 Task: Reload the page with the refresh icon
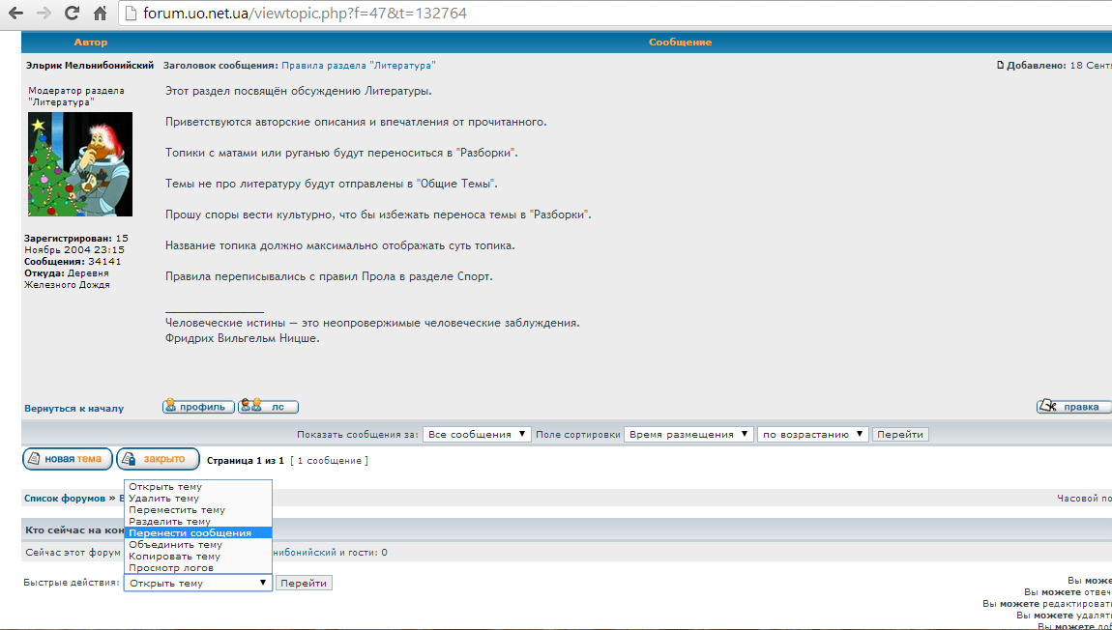pyautogui.click(x=72, y=13)
